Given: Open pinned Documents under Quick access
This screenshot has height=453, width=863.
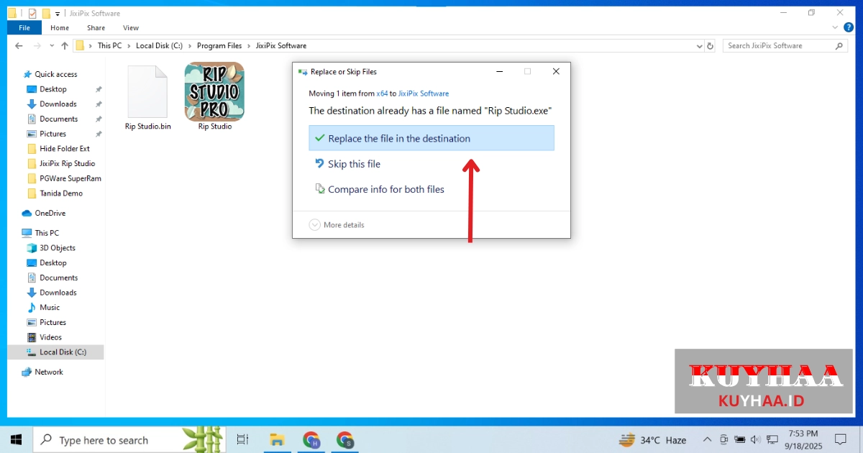Looking at the screenshot, I should point(58,119).
